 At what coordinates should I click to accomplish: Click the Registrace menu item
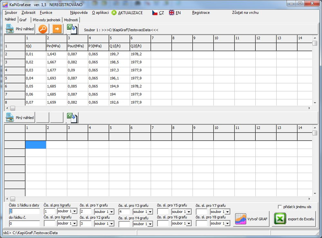(x=201, y=13)
